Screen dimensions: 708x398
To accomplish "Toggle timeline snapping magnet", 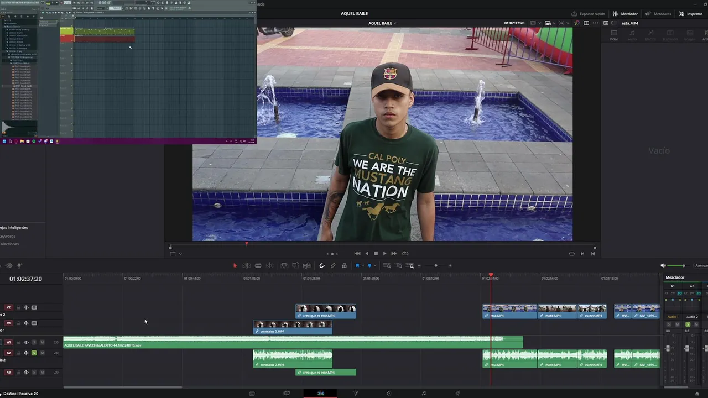I will pyautogui.click(x=322, y=266).
